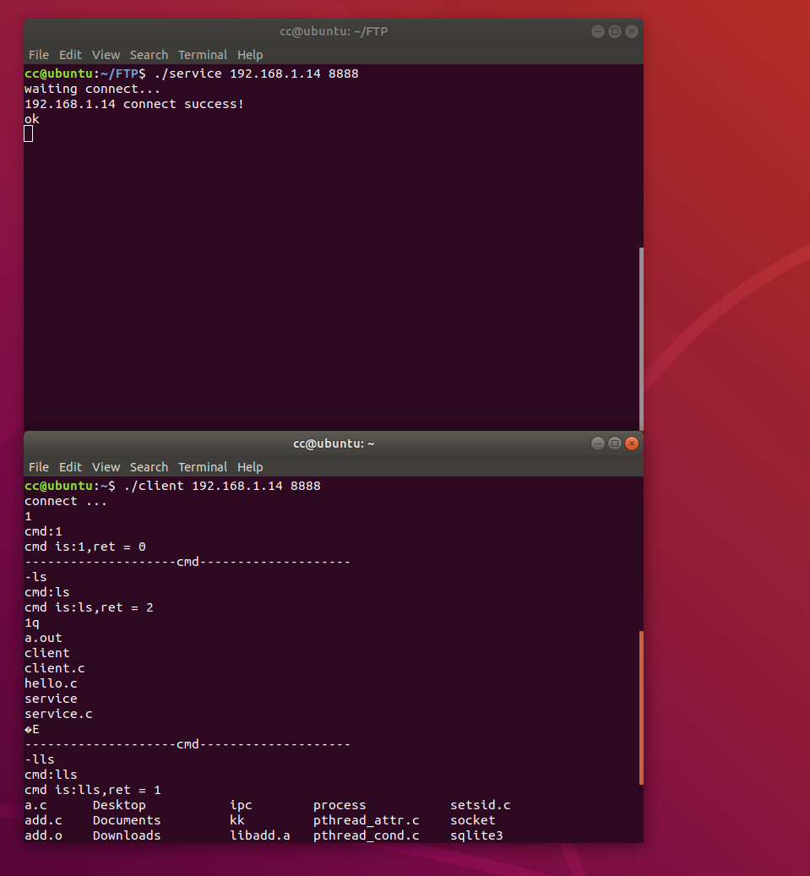This screenshot has height=876, width=810.
Task: Click the 'cmd is:lls,ret = 1' line
Action: coord(93,790)
